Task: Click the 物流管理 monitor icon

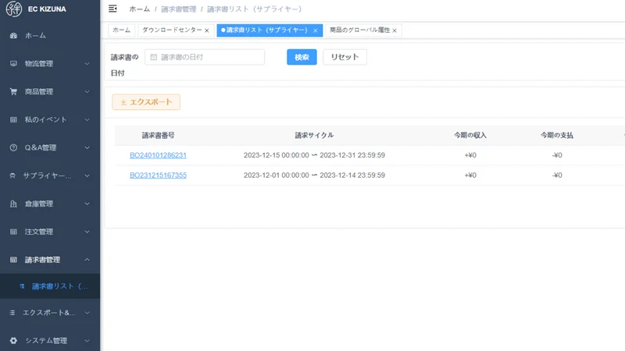Action: pos(13,64)
